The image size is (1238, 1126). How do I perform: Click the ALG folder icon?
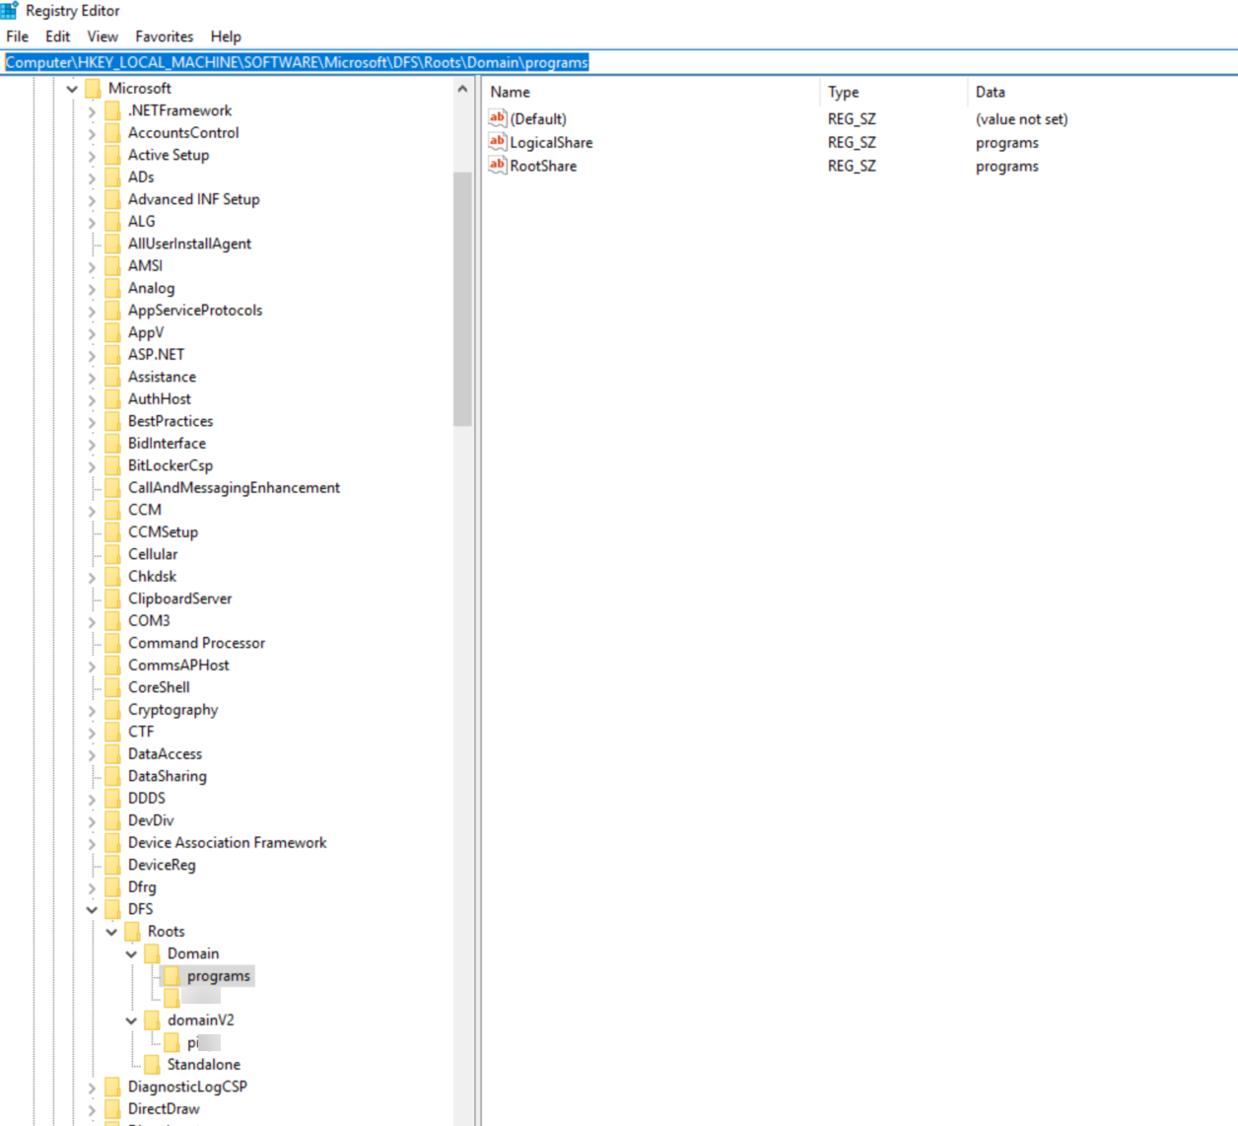113,222
